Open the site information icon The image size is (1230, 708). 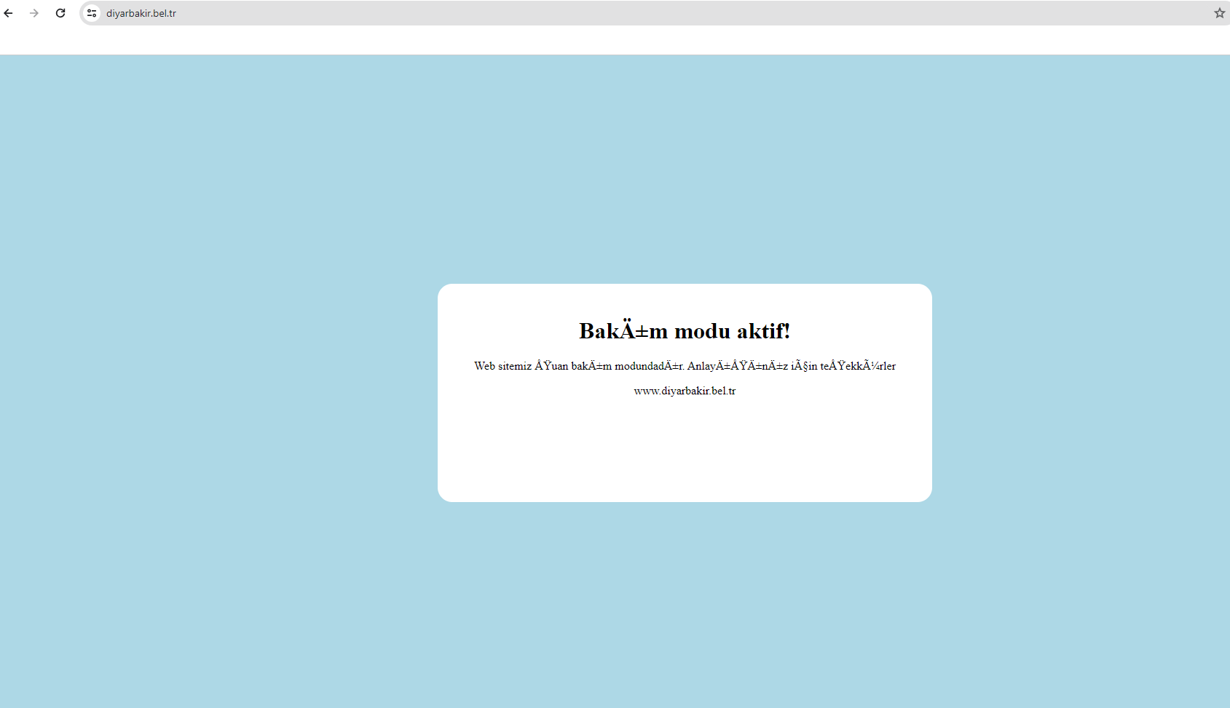[x=92, y=13]
